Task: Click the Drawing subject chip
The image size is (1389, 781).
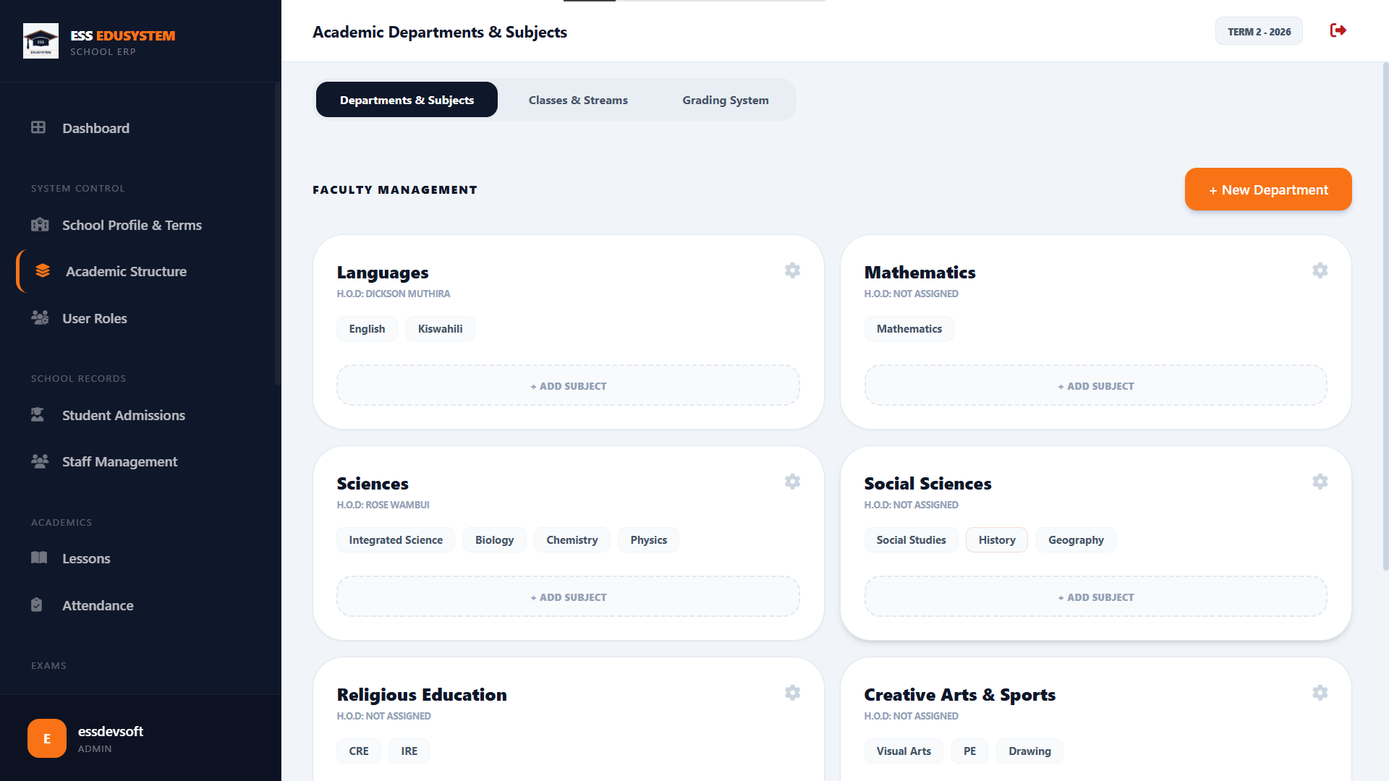Action: click(x=1029, y=751)
